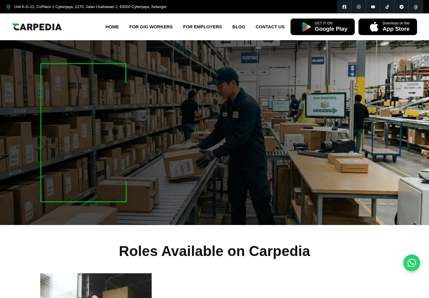Open the YouTube social icon

click(x=373, y=7)
